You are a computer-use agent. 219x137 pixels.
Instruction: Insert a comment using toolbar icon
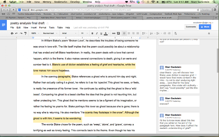(118, 33)
